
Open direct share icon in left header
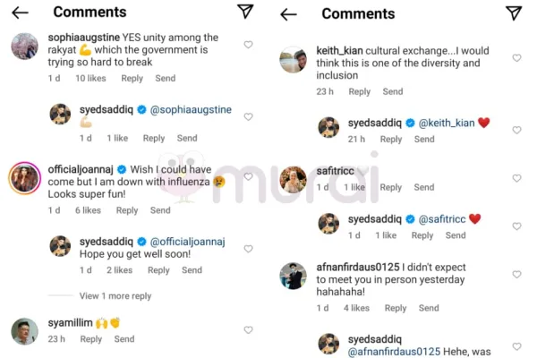(x=245, y=12)
